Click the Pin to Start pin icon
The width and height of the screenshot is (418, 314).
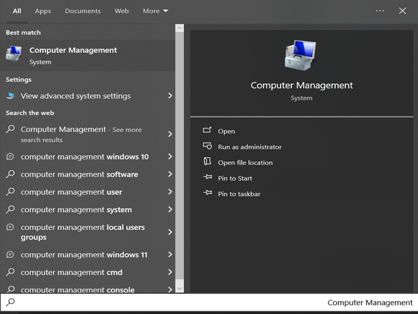[x=207, y=177]
